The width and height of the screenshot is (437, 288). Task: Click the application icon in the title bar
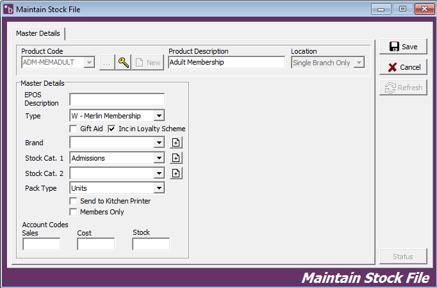tap(8, 9)
